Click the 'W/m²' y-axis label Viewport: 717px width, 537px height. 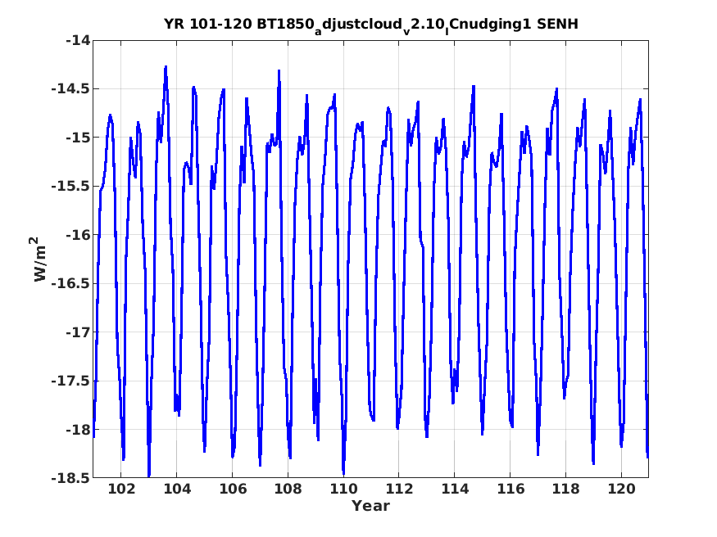point(39,259)
